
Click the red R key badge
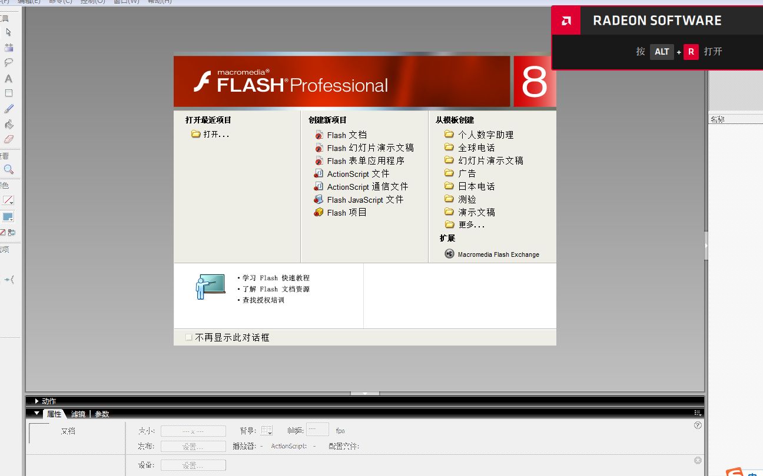coord(691,52)
